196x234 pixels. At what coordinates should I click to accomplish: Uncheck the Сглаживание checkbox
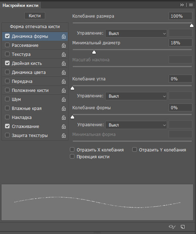7,126
